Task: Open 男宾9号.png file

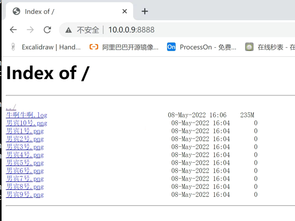Action: (x=25, y=195)
